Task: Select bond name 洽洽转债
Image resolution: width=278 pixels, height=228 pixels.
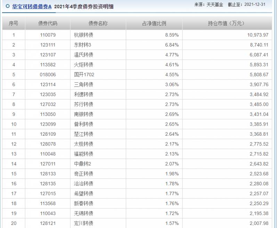Action: pos(83,184)
